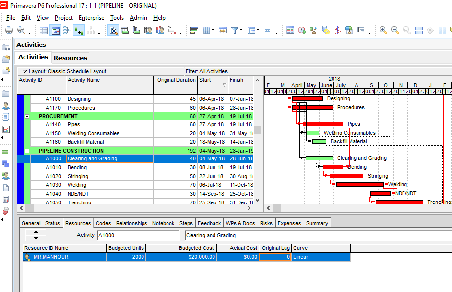Open the Risks dice icon in sidebar

coord(6,211)
